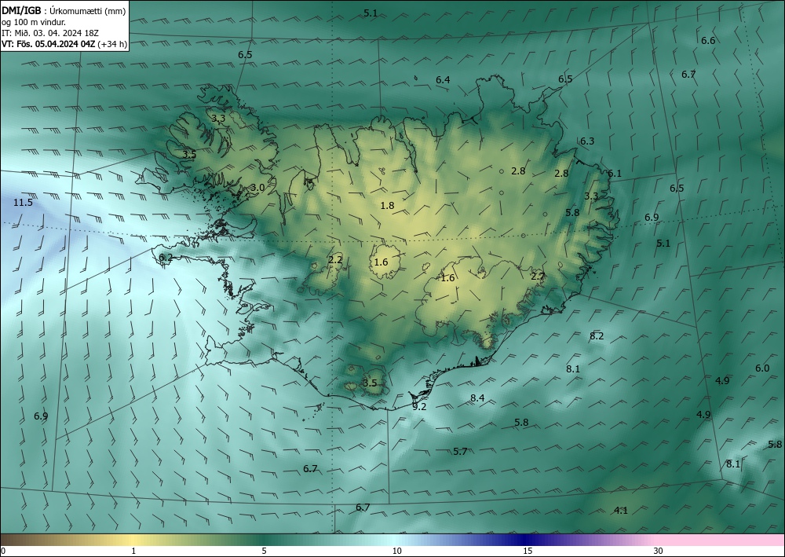Click the 8.4 value offshore south-east

(477, 398)
